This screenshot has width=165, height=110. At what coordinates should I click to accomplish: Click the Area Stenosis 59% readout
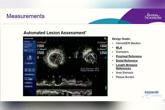90,68
